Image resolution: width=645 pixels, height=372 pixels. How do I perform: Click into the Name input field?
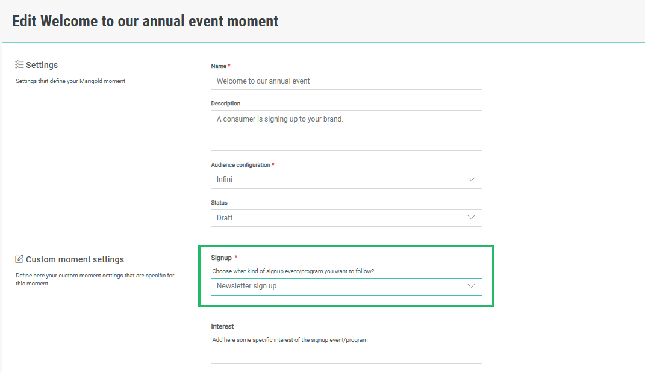click(x=346, y=81)
